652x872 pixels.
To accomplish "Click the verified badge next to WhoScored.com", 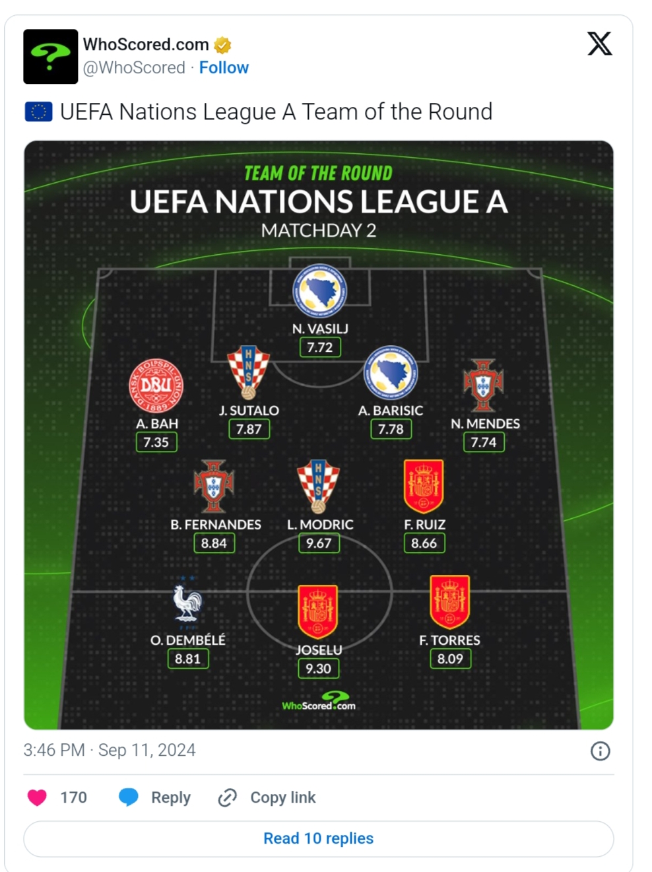I will click(223, 45).
